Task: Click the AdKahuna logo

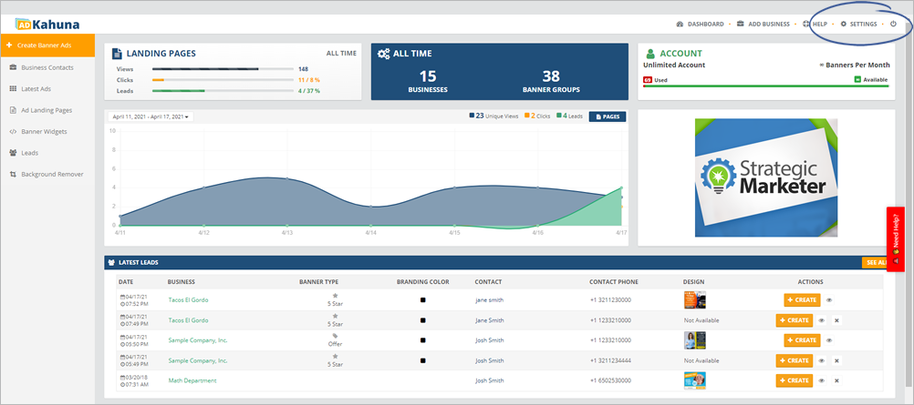Action: pyautogui.click(x=47, y=22)
